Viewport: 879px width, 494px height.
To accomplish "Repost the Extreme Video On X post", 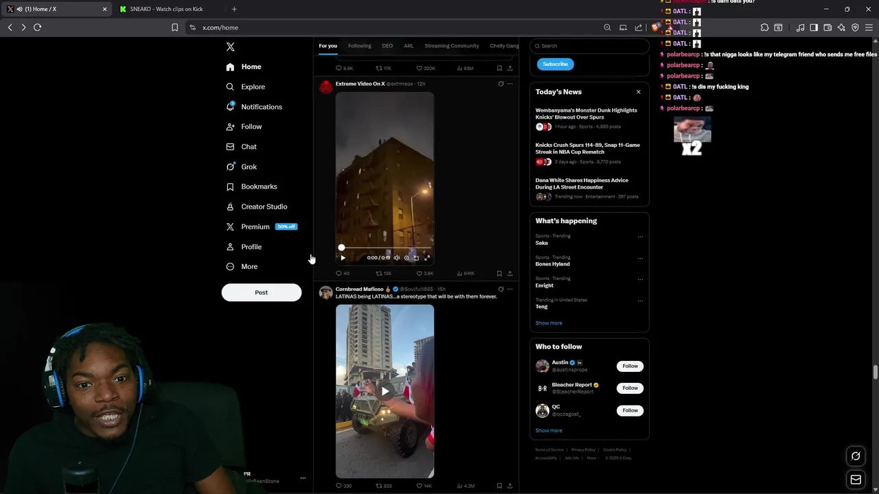I will (x=383, y=273).
